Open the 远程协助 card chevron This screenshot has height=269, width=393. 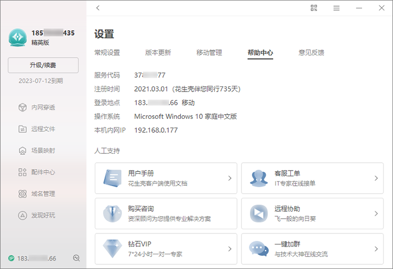pos(376,214)
